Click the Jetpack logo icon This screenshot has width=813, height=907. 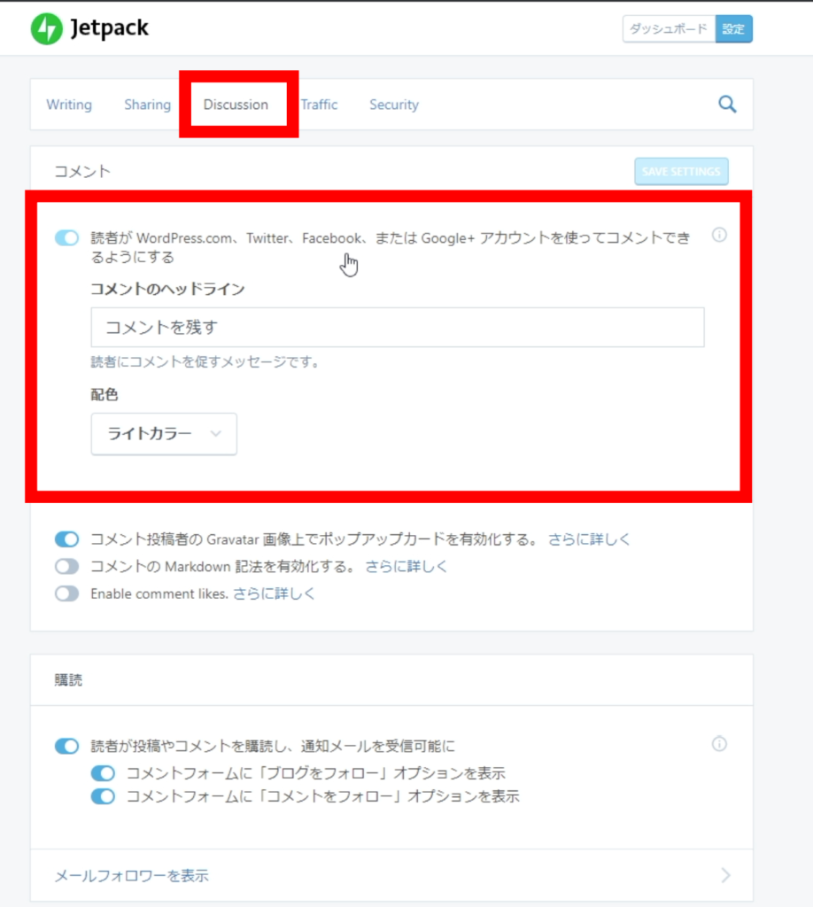(46, 29)
